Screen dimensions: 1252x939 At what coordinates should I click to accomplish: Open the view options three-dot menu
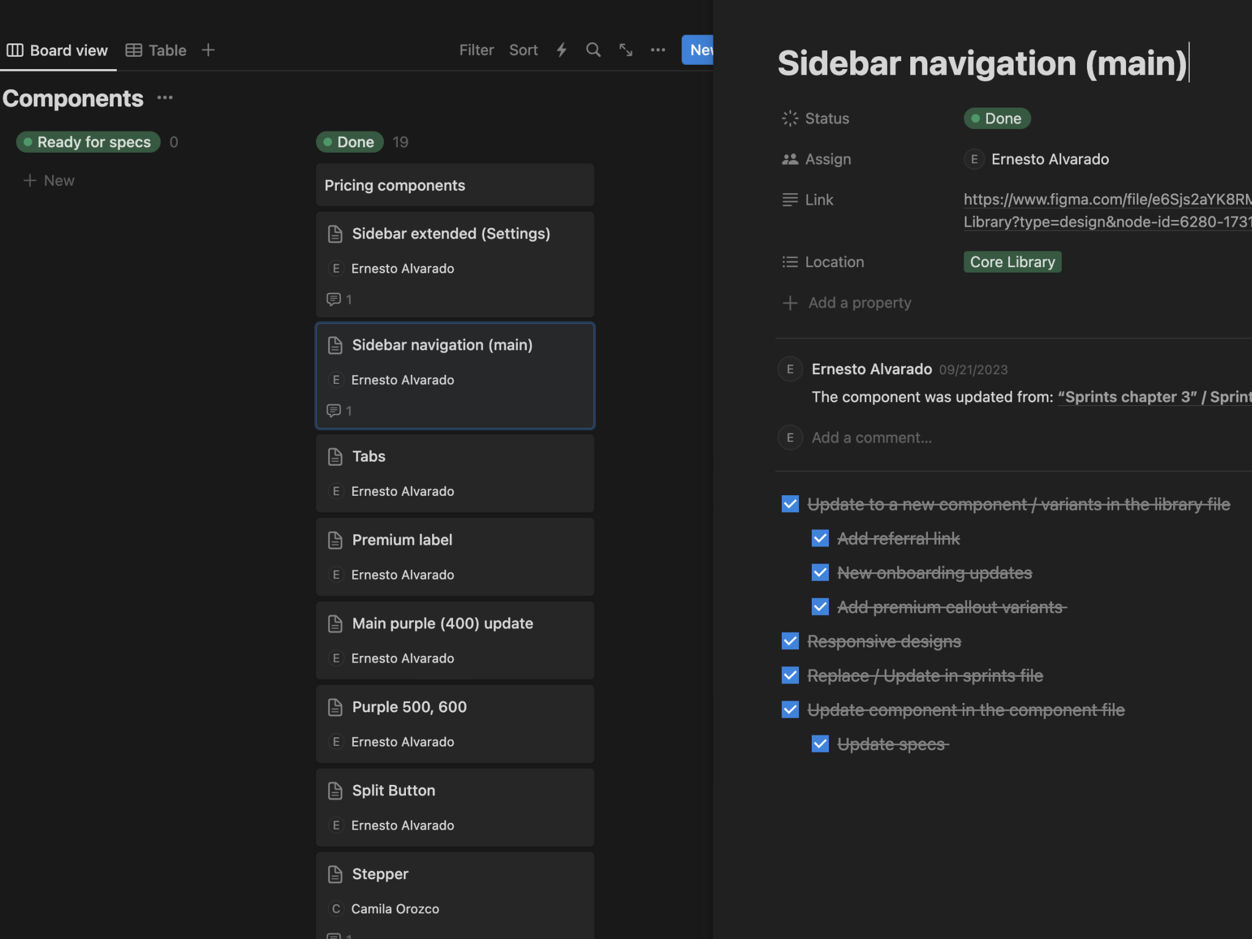click(x=658, y=50)
